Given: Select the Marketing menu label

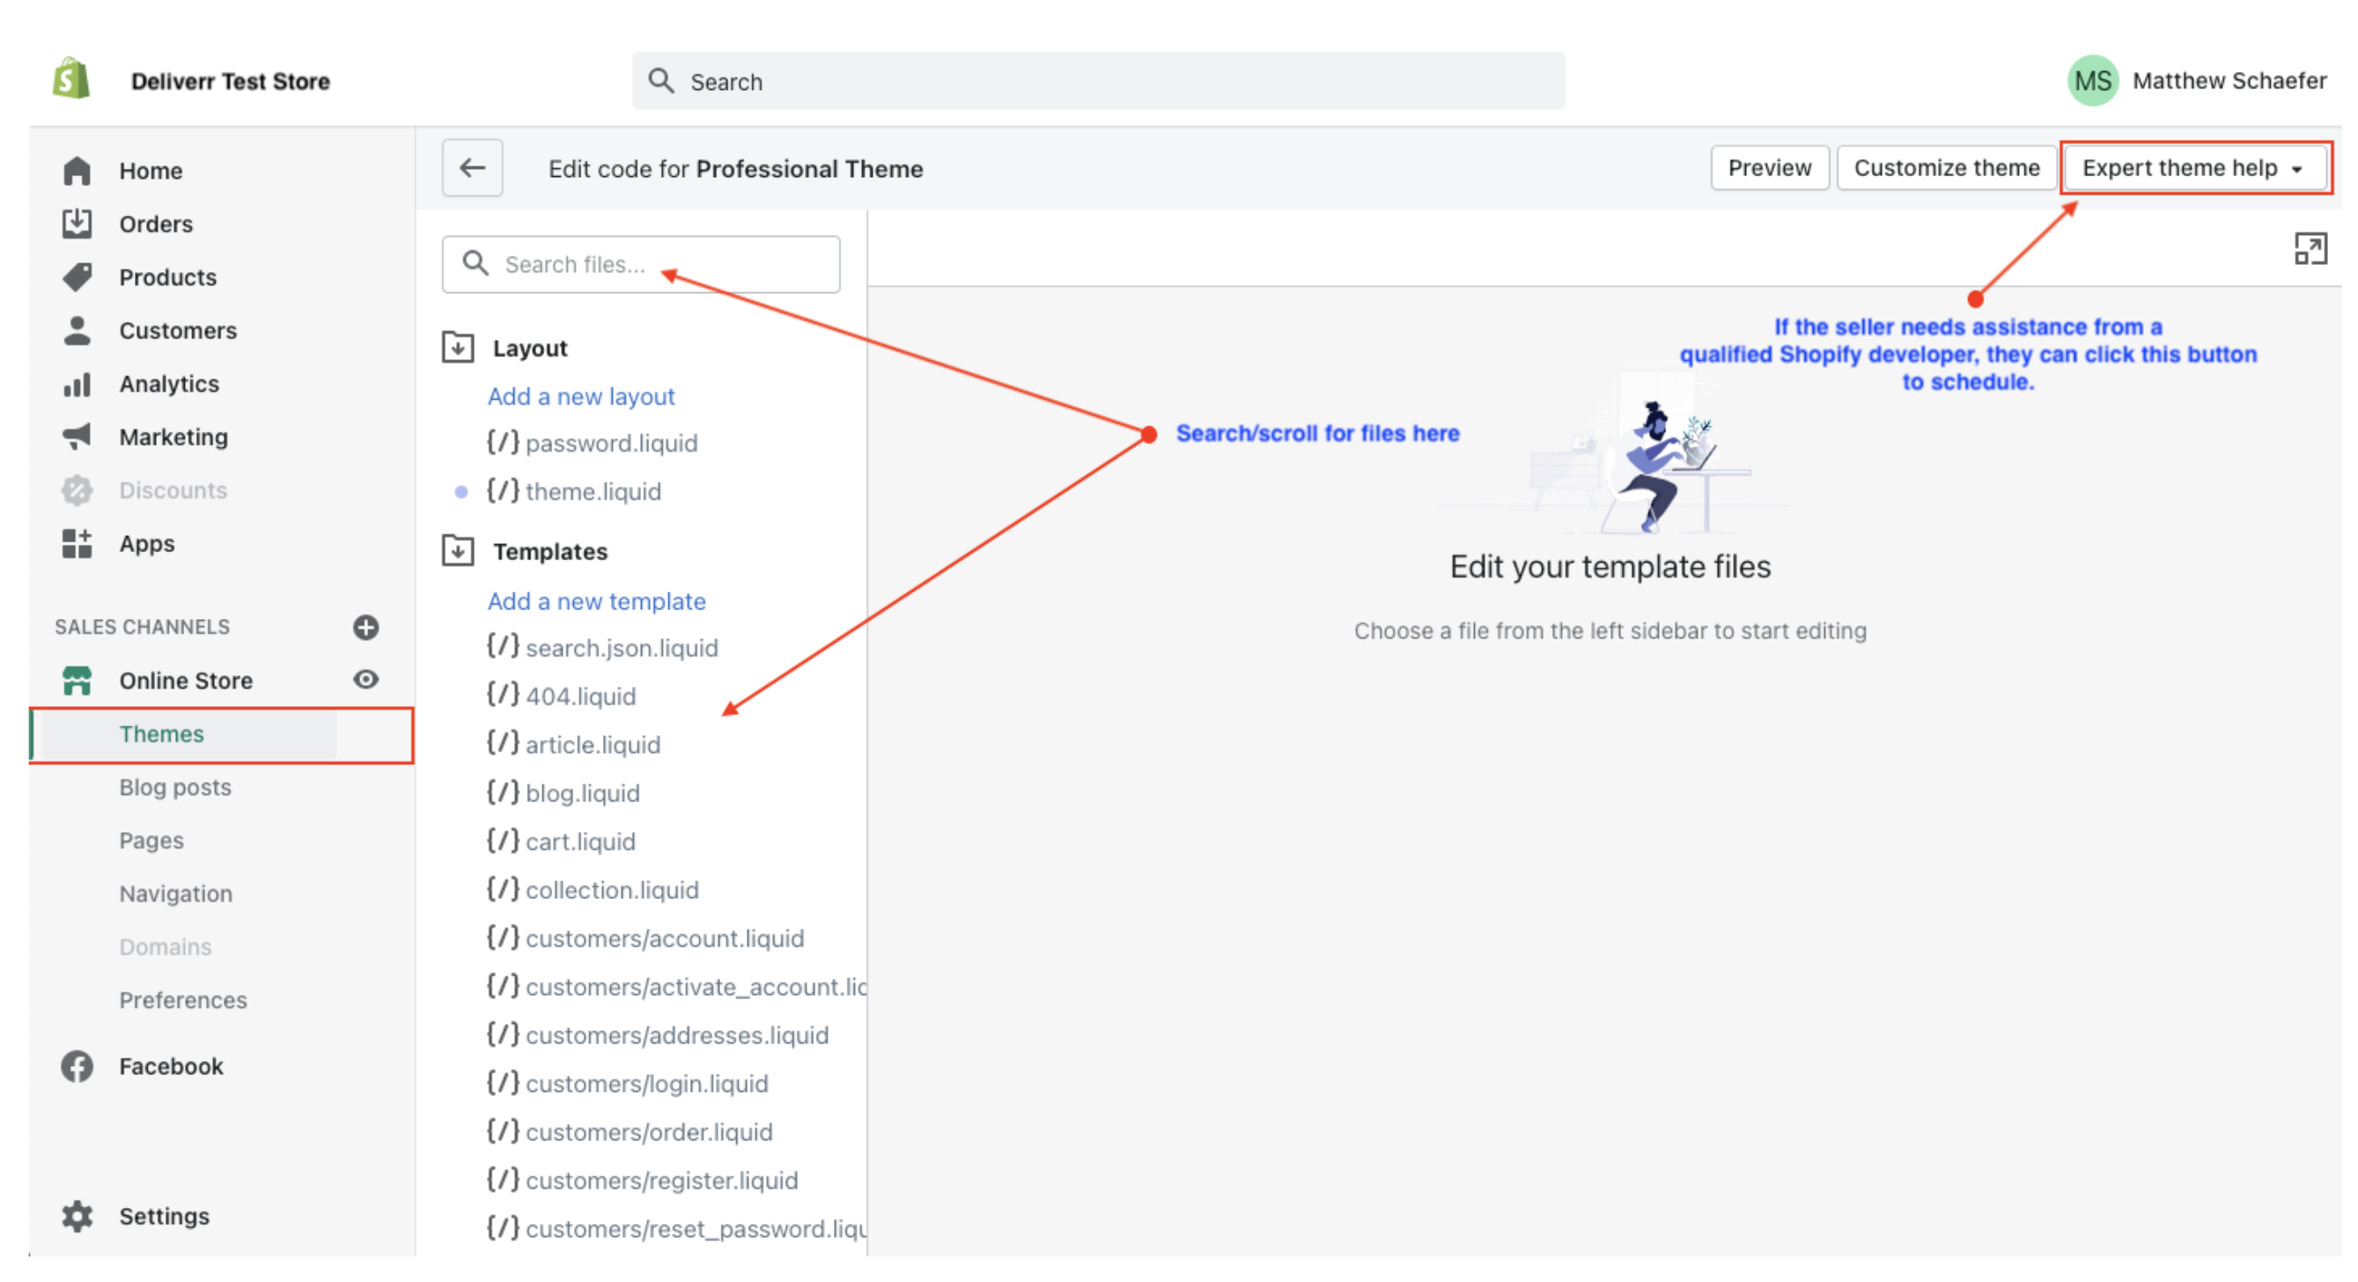Looking at the screenshot, I should point(173,438).
